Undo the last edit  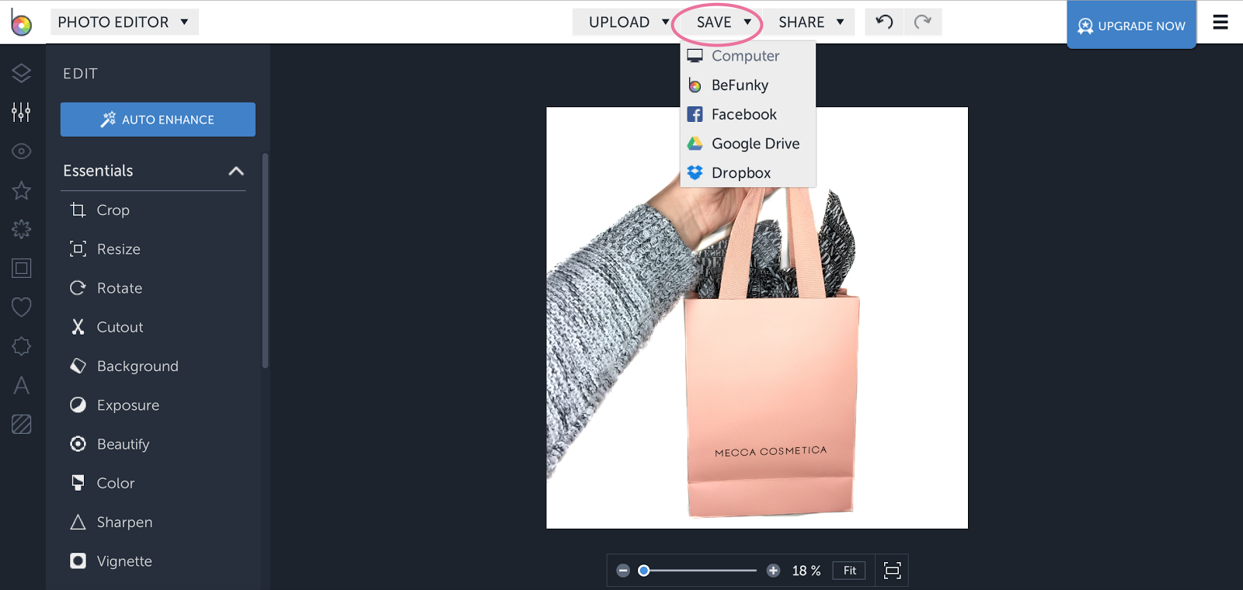click(884, 22)
